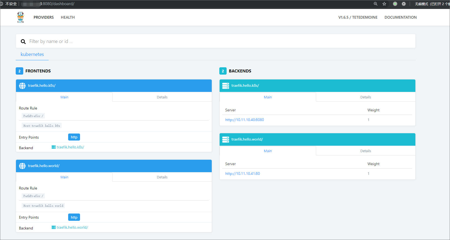The image size is (450, 240).
Task: Click the Host:traefik.hello.world rule text
Action: pos(43,206)
